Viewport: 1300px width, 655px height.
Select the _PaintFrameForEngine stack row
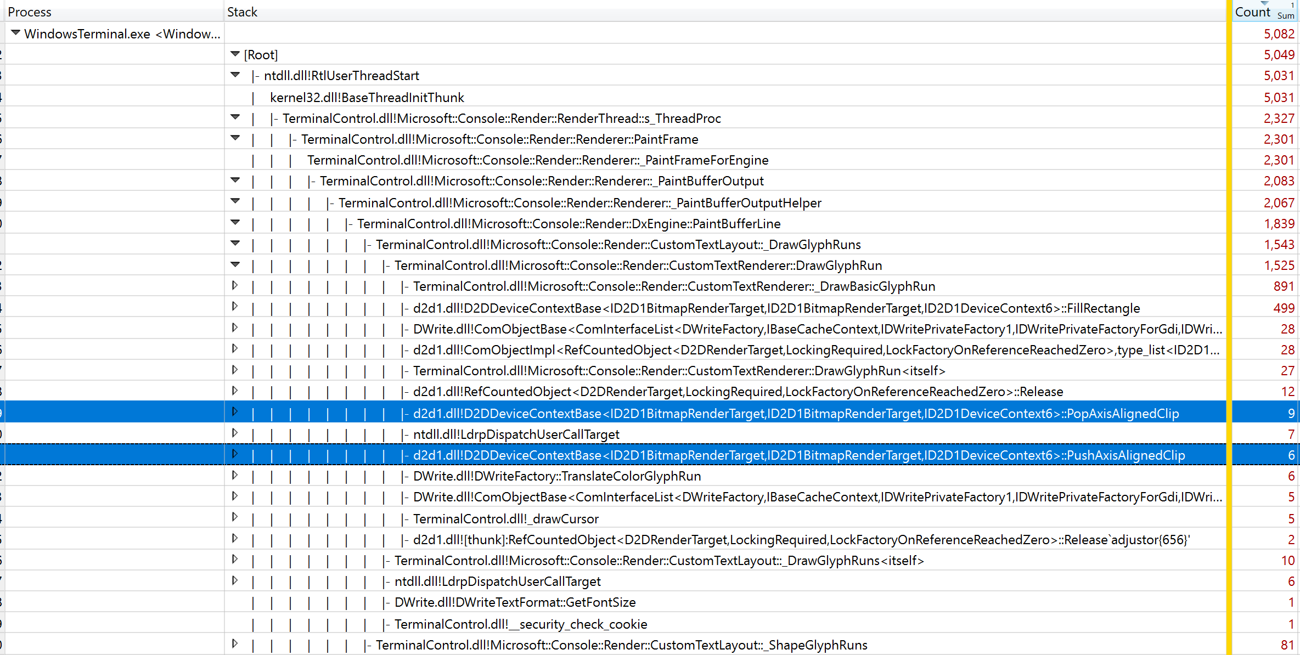537,160
